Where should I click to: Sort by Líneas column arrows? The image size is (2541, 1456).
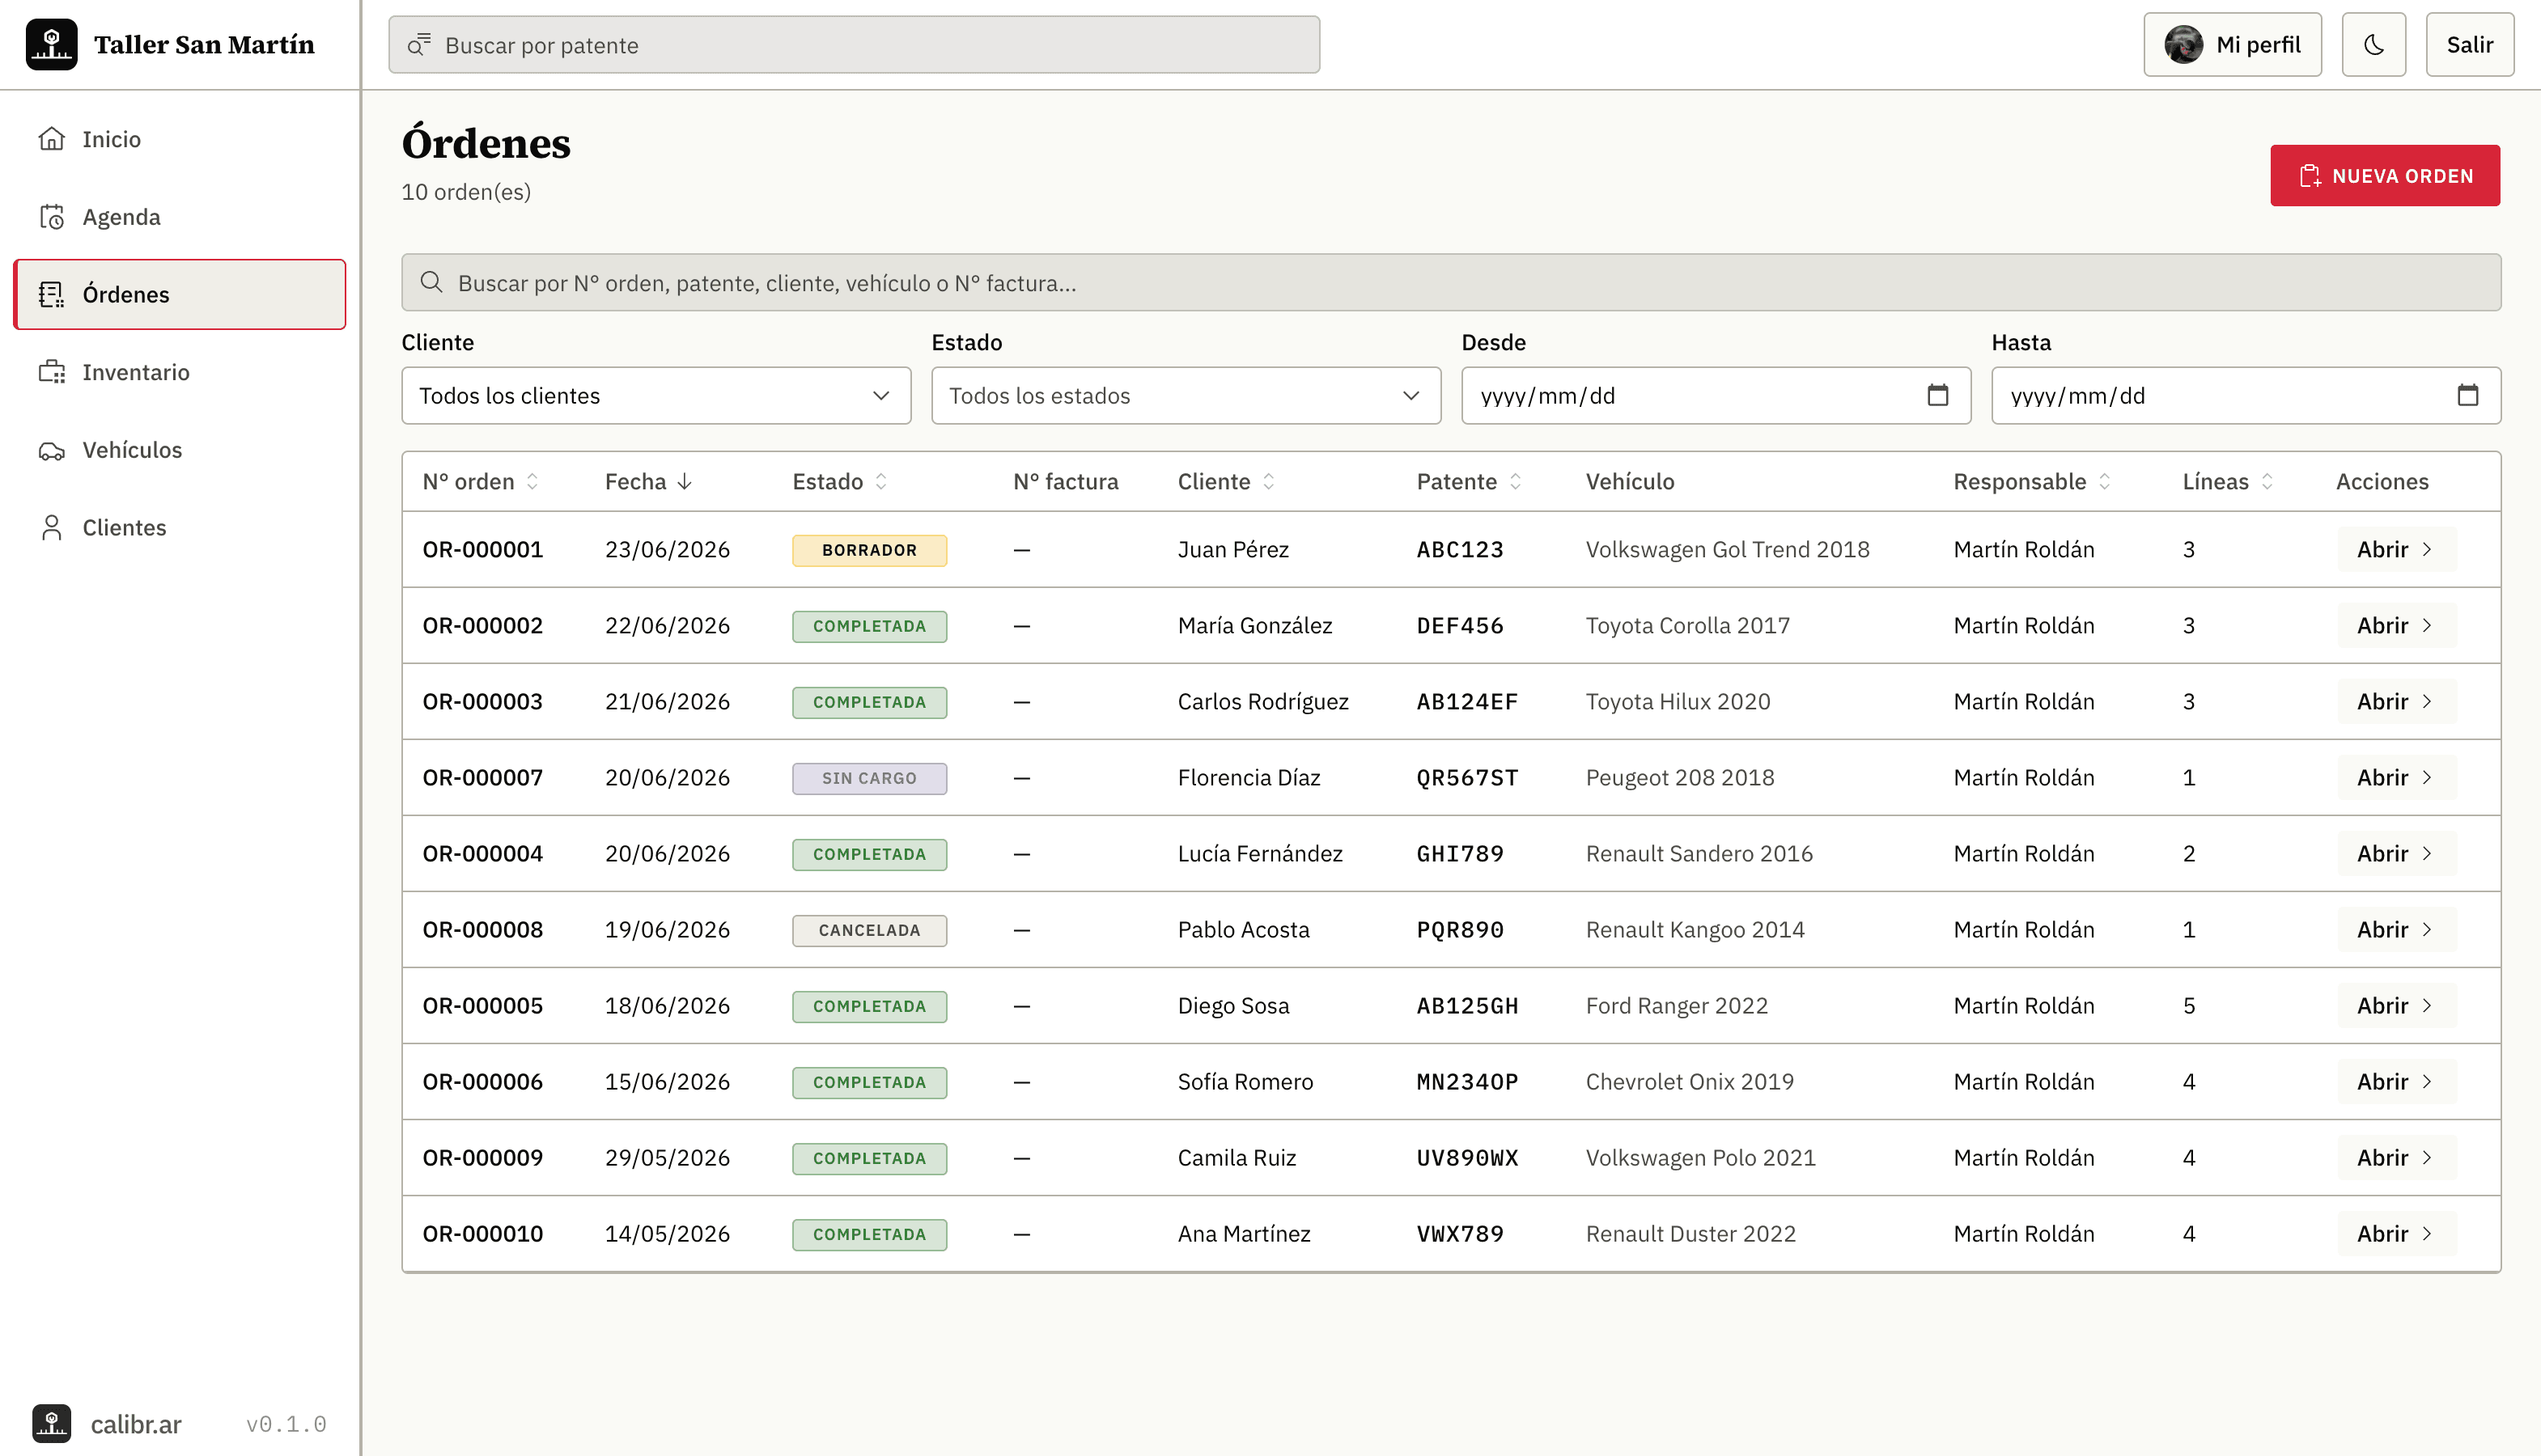point(2267,481)
